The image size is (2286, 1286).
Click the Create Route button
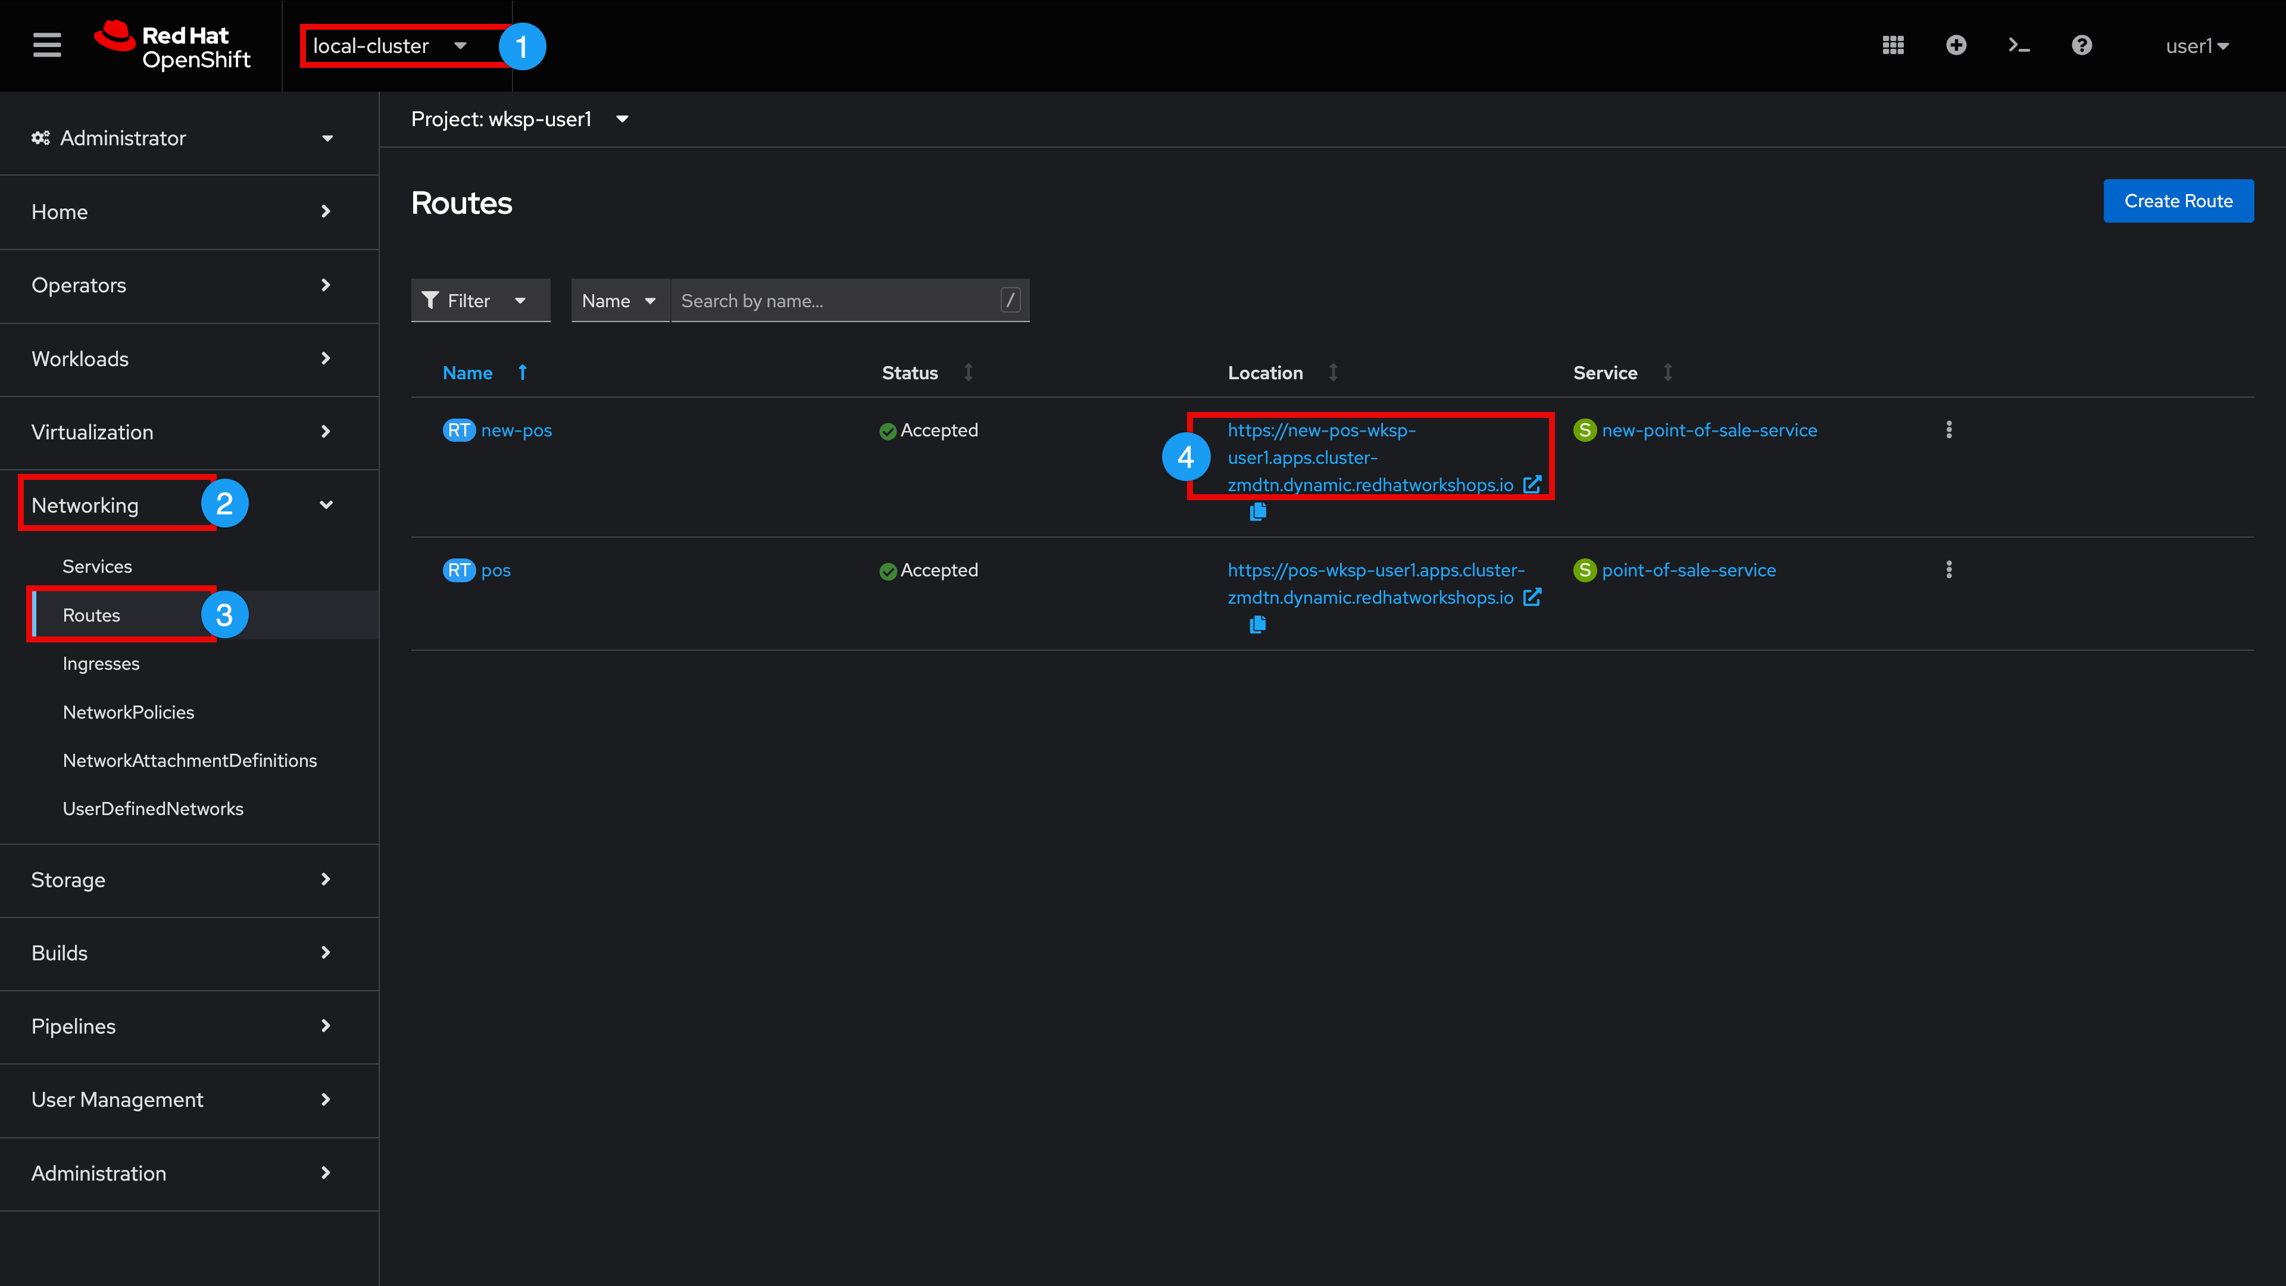[2178, 201]
